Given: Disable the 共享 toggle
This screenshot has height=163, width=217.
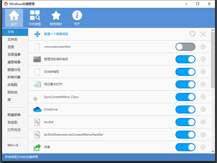Looking at the screenshot, I should pyautogui.click(x=185, y=147).
